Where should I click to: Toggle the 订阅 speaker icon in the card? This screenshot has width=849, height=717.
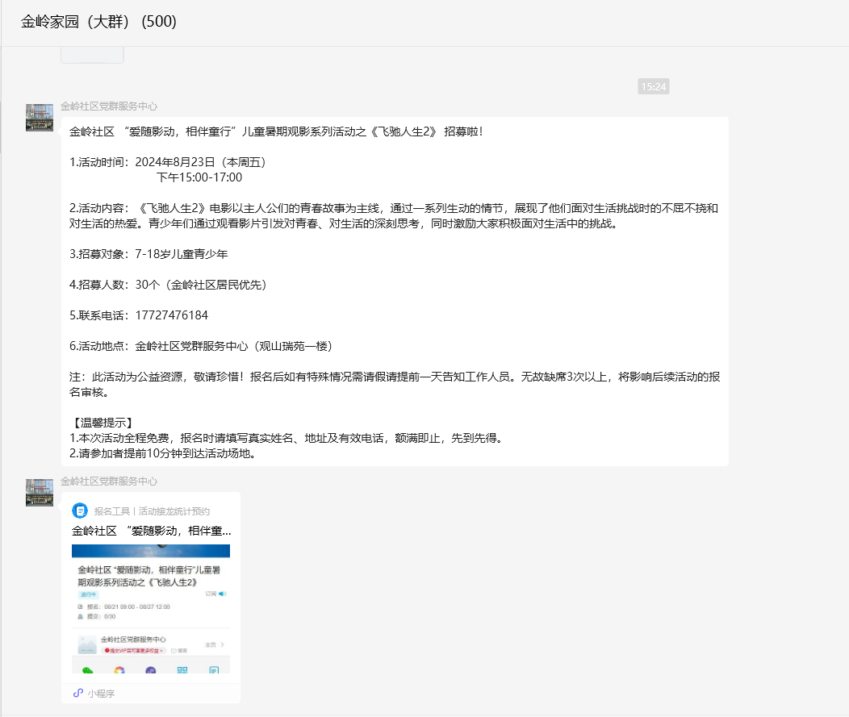pos(222,594)
